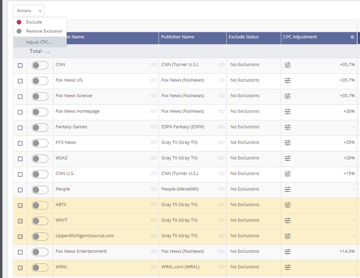Image resolution: width=360 pixels, height=278 pixels.
Task: Click the Exclude Status column header
Action: 244,37
